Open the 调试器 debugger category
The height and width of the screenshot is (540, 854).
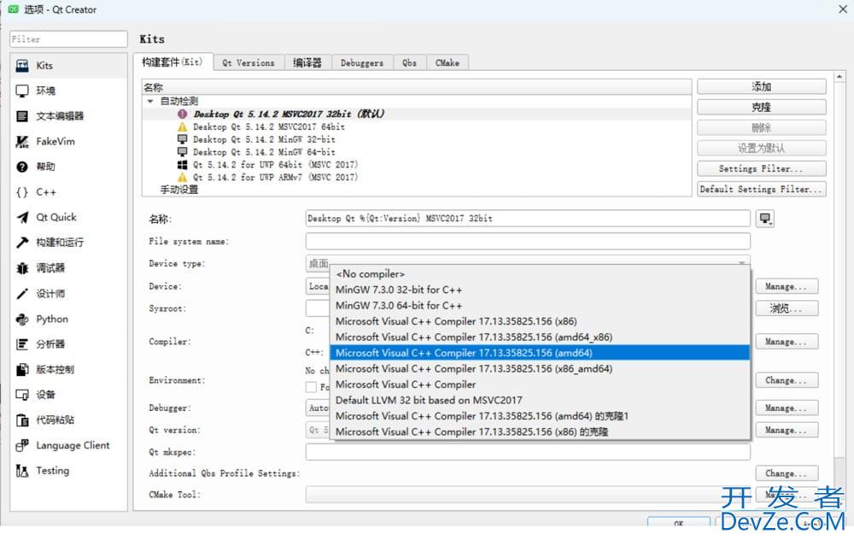[68, 268]
